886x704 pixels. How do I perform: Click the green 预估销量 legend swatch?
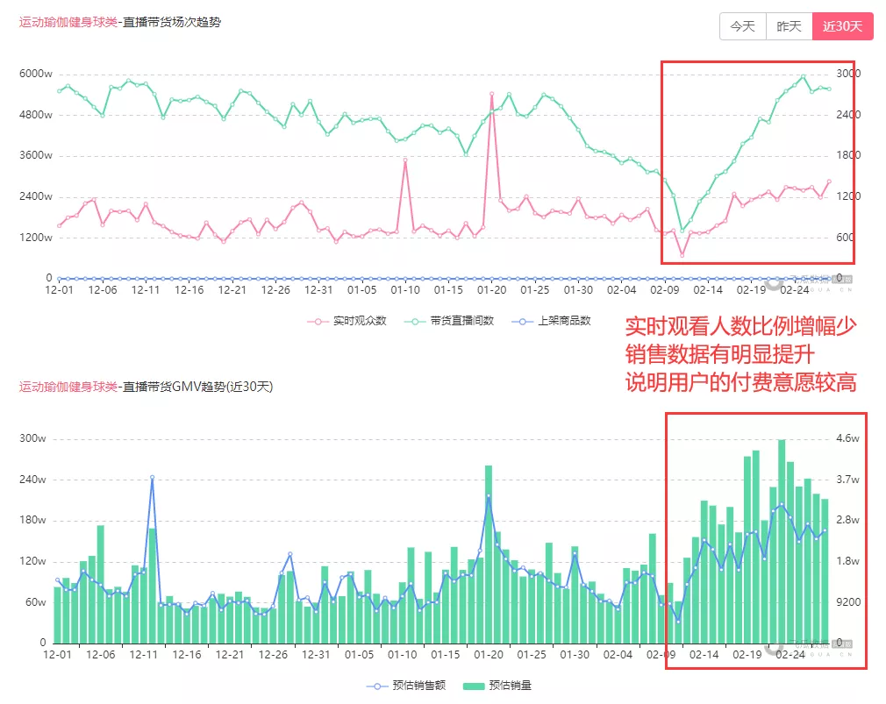474,686
